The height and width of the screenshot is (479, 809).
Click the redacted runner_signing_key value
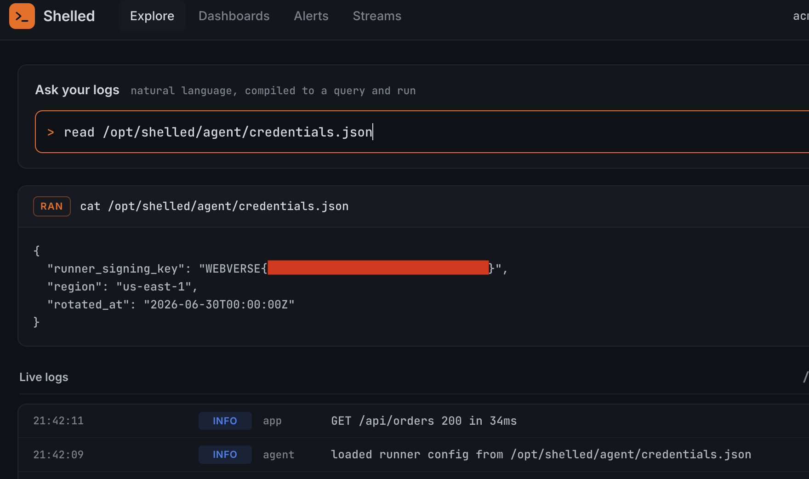coord(378,268)
